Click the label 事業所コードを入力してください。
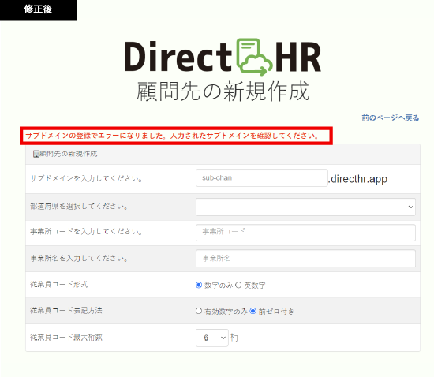Screen dimensions: 434x377 (86, 232)
